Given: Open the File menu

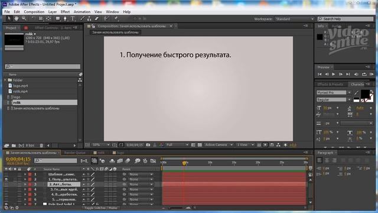Looking at the screenshot, I should (7, 12).
